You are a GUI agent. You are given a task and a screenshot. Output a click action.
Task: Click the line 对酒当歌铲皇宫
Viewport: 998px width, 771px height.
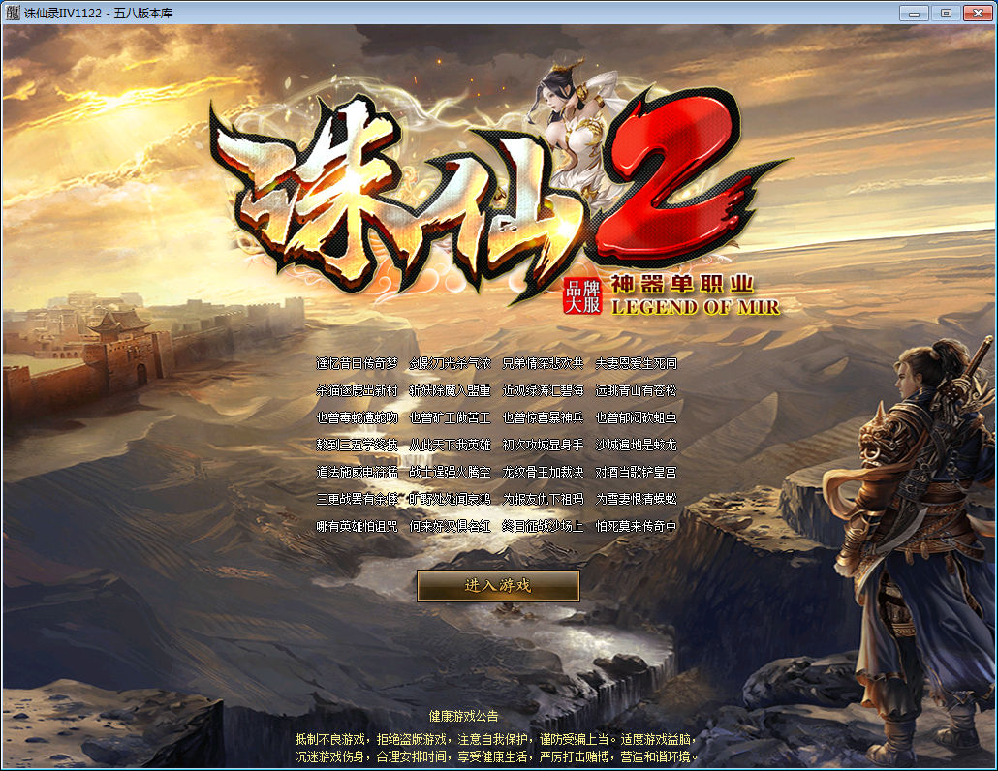[636, 472]
